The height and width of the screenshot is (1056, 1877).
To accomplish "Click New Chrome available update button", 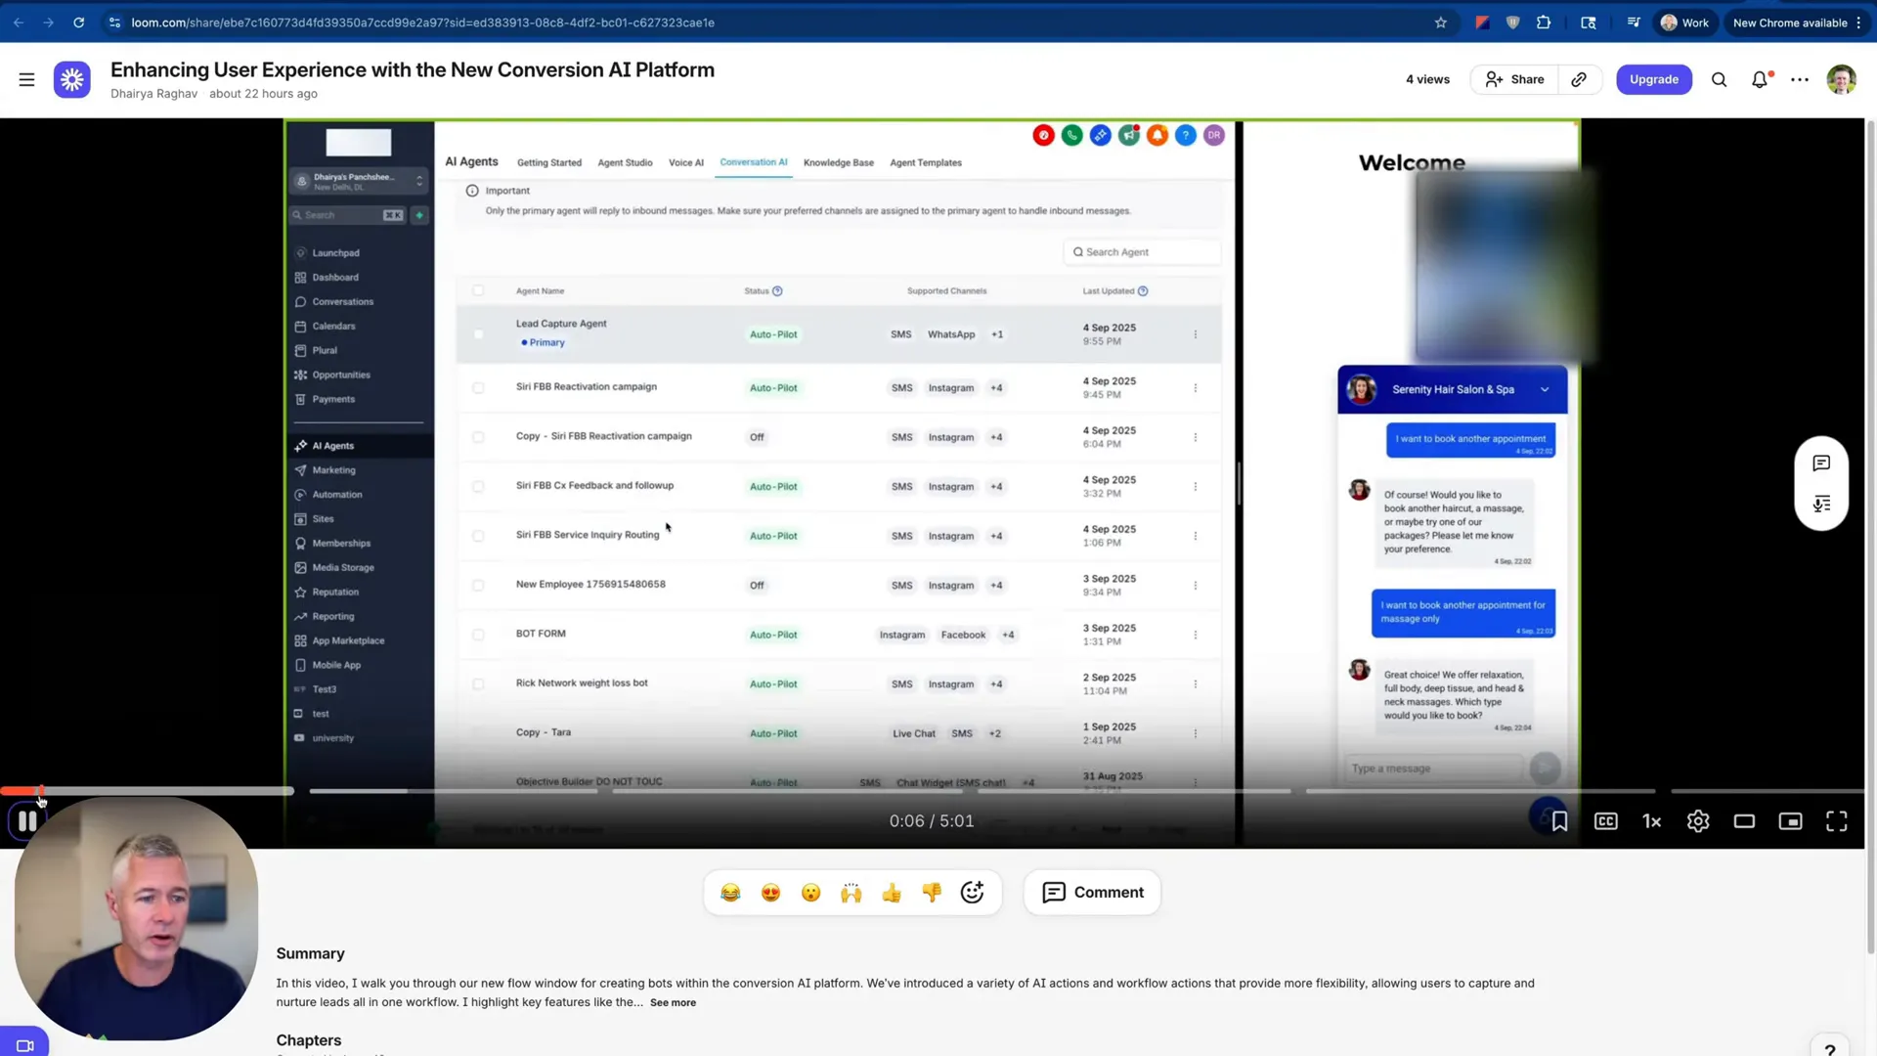I will [x=1797, y=22].
